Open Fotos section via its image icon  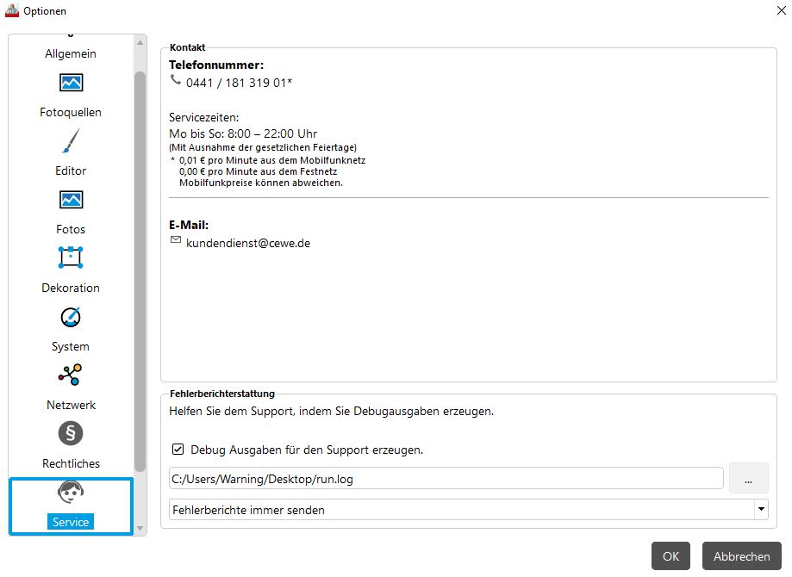[x=71, y=200]
